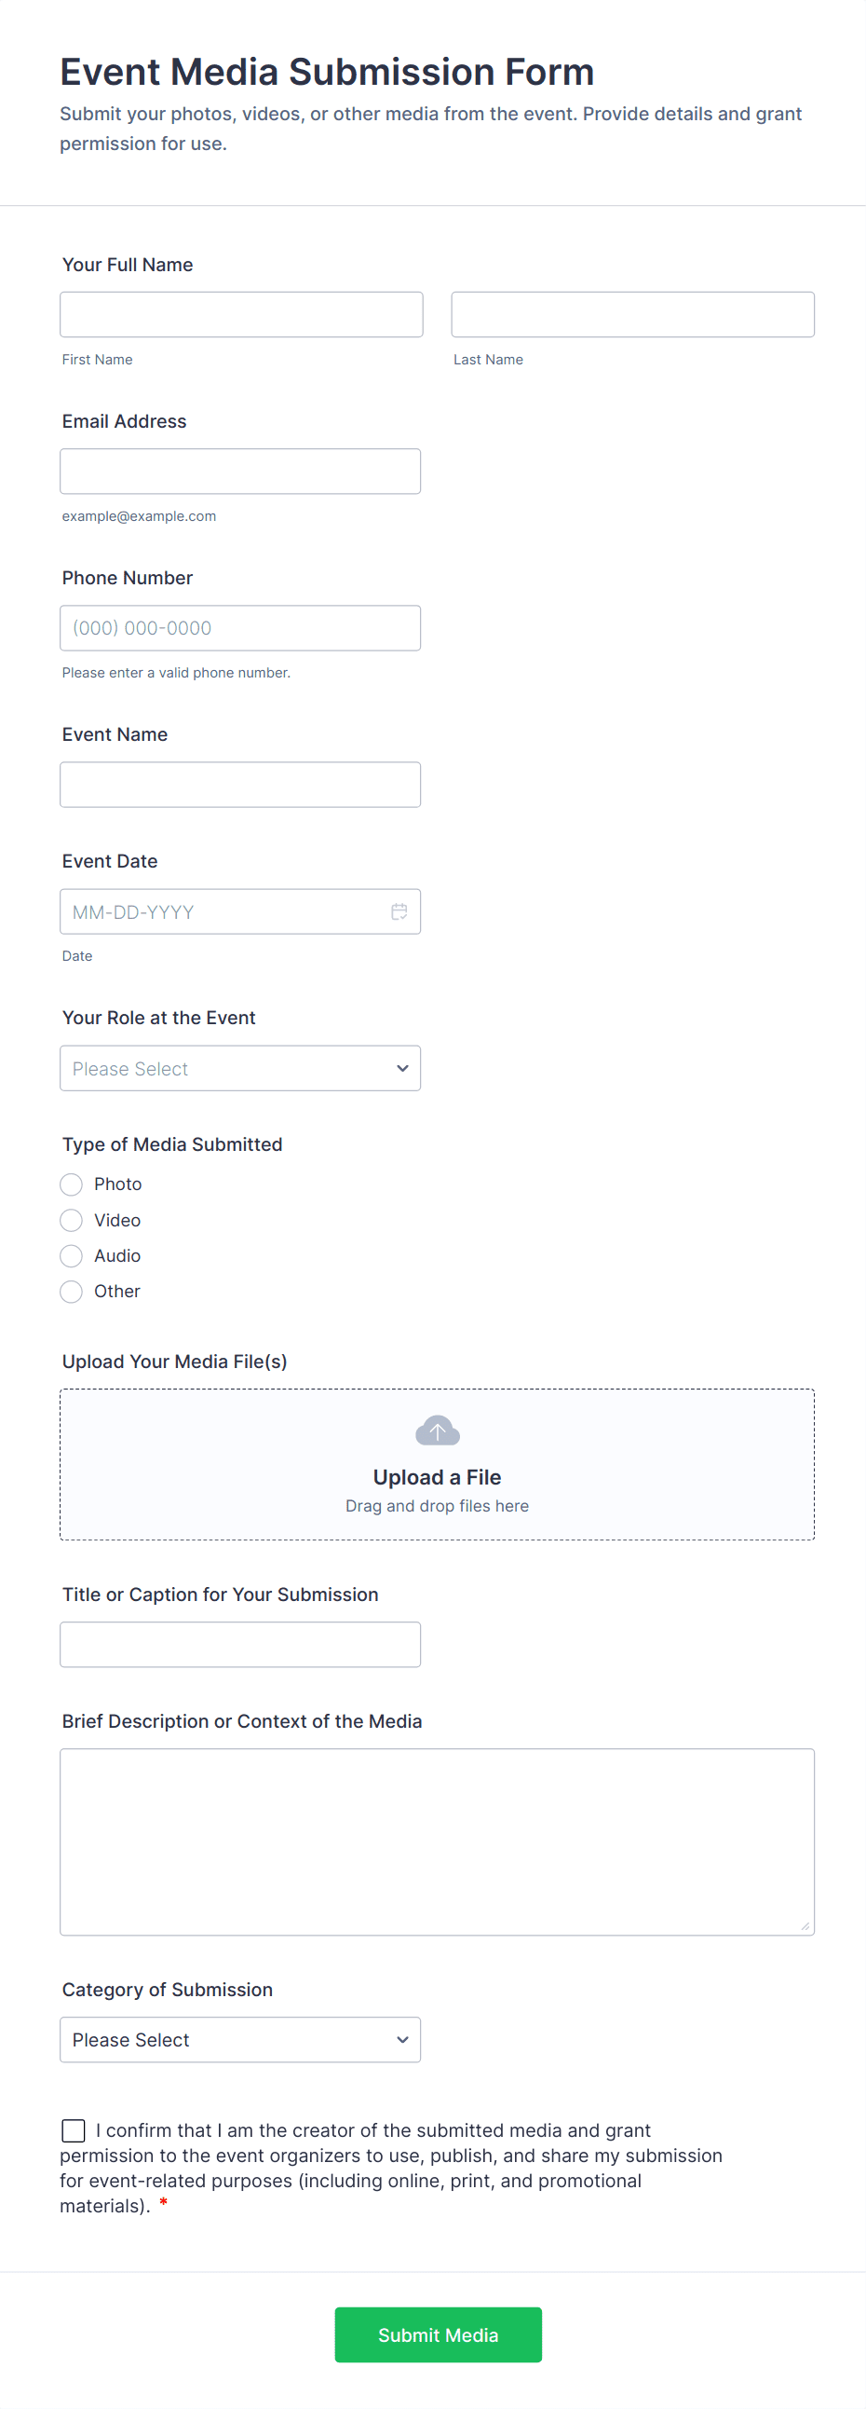Screen dimensions: 866x2409
Task: Click the Event Date MM-DD-YYYY field
Action: 224,911
